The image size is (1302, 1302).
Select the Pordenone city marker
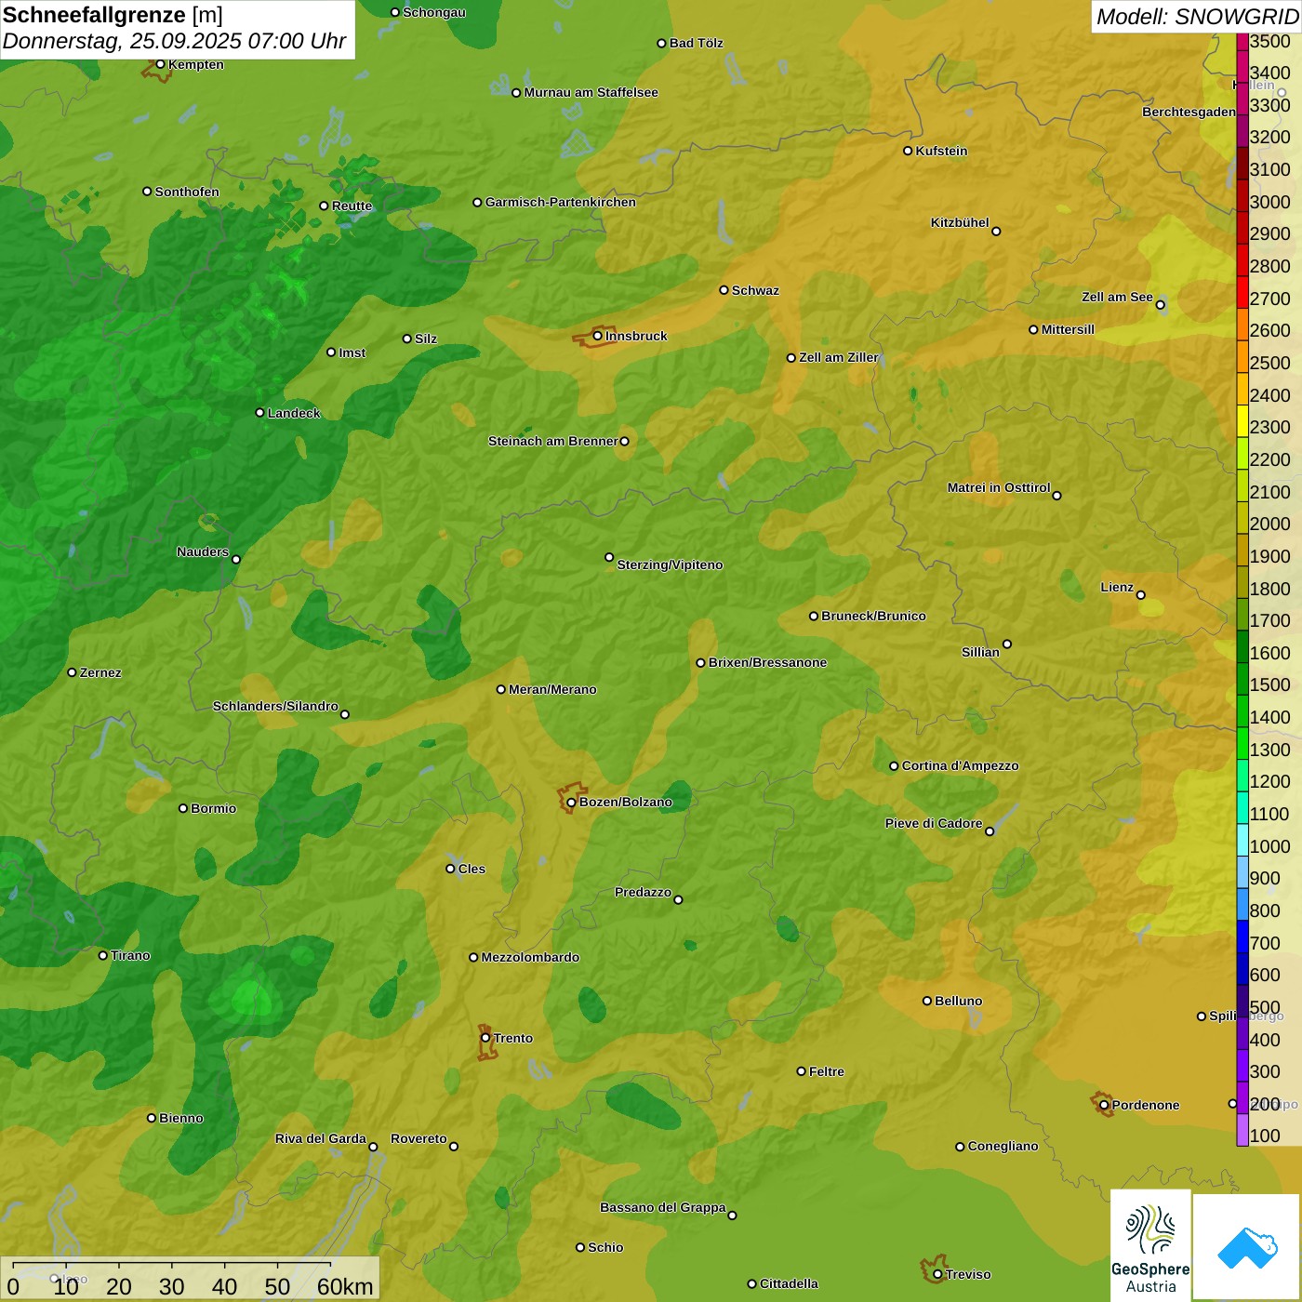1104,1105
